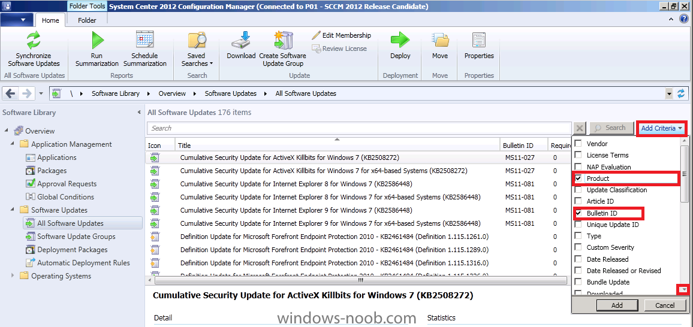
Task: Click the green Deploy arrow
Action: coord(400,40)
